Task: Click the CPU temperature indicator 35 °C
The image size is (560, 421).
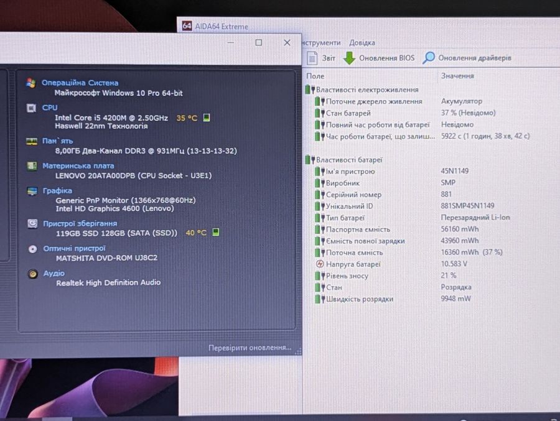Action: point(187,118)
